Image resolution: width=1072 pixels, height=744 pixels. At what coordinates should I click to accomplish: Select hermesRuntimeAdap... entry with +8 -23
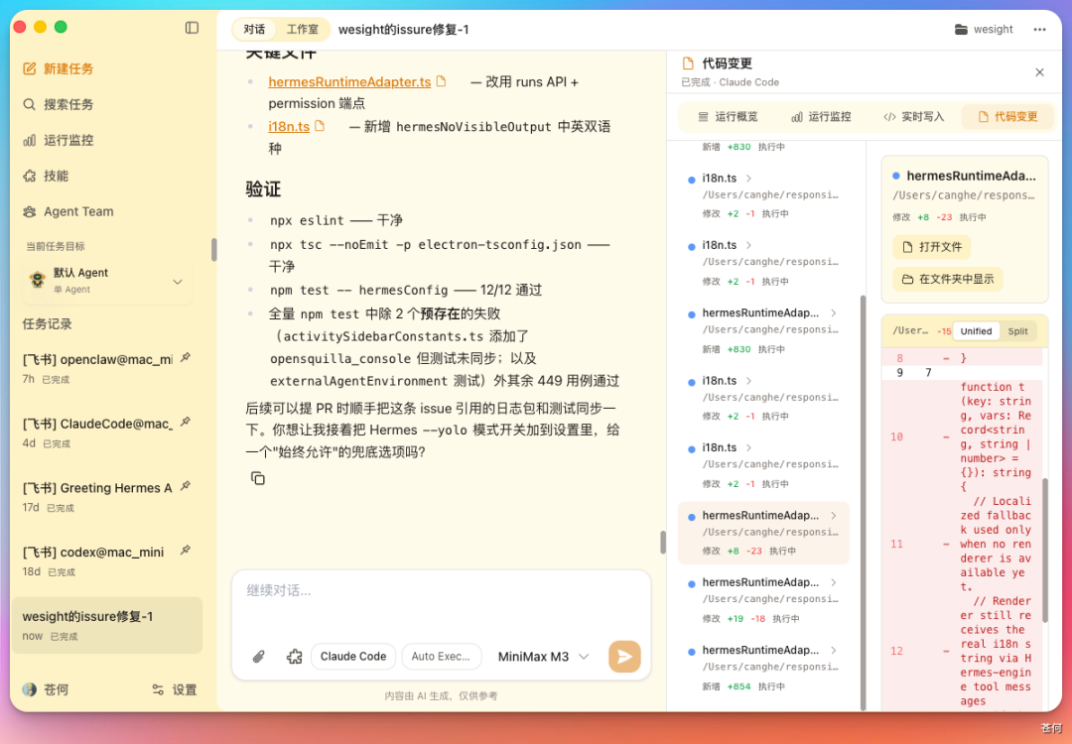(x=763, y=533)
